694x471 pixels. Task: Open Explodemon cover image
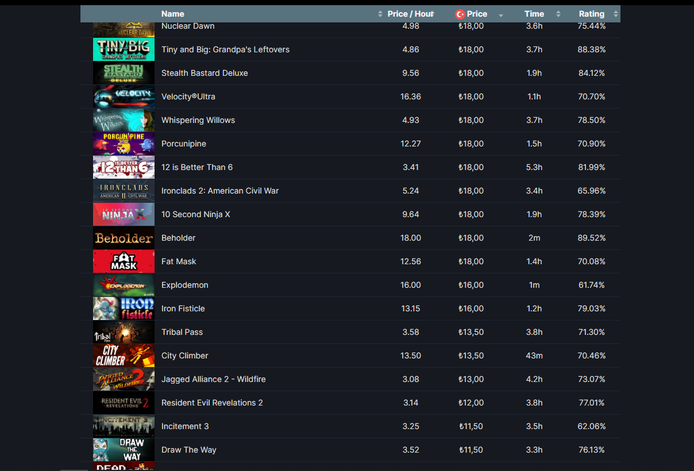tap(124, 285)
